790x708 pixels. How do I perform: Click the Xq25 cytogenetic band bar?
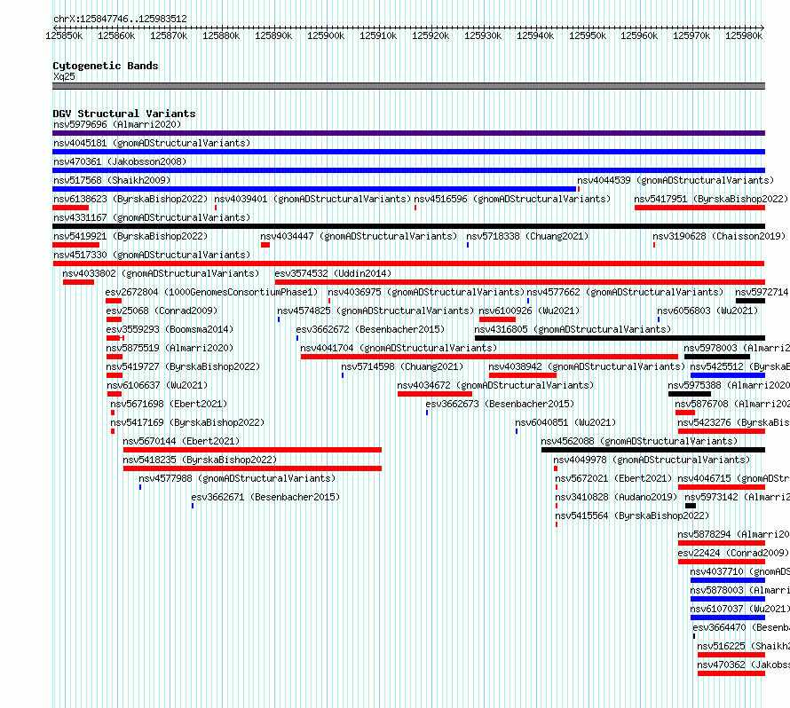408,86
